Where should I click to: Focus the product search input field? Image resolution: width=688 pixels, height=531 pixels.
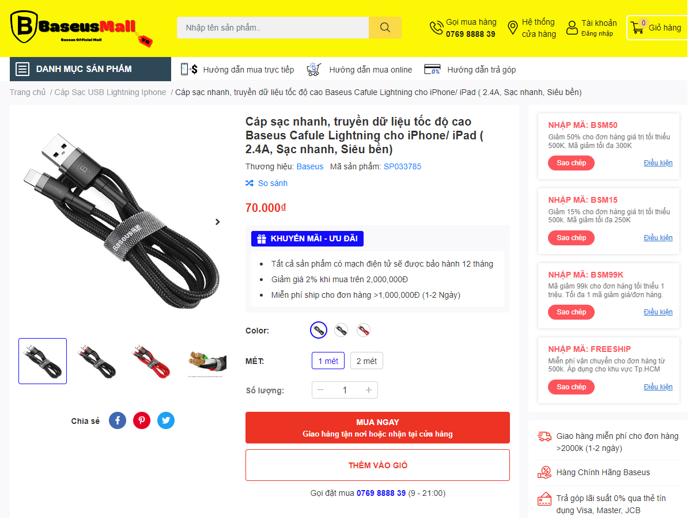(273, 28)
